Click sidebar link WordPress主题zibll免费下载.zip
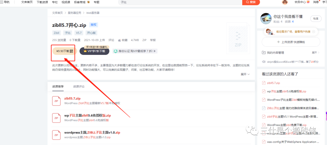Viewport: 327px width, 145px height. 287,125
